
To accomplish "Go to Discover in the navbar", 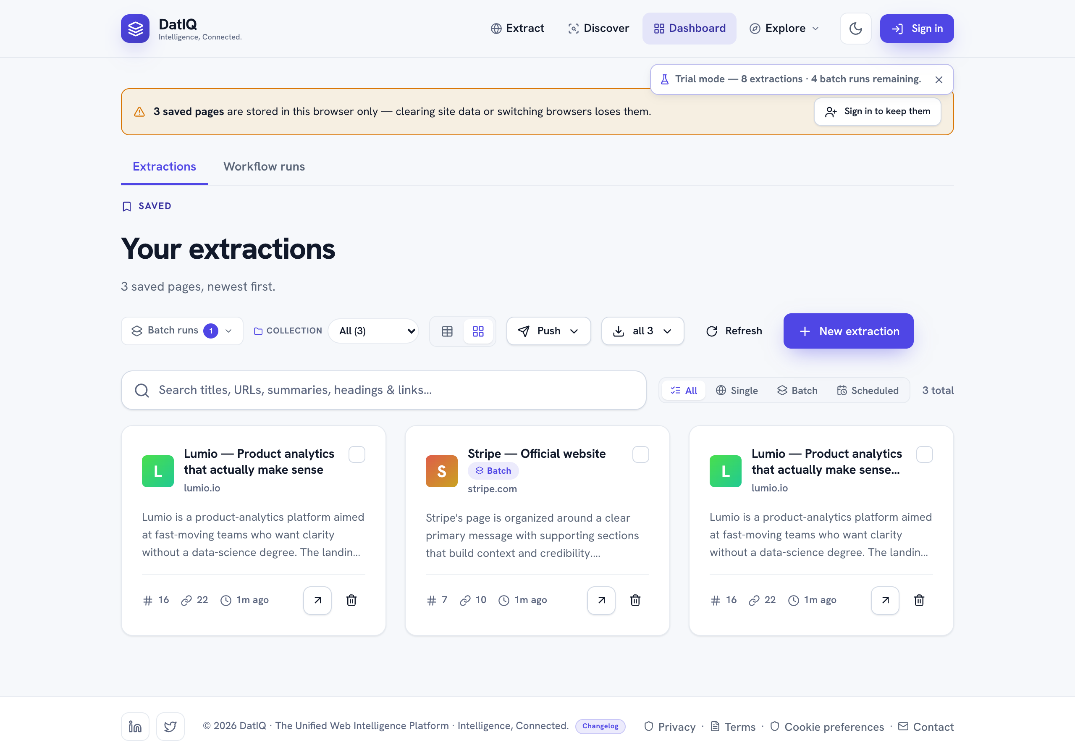I will point(598,29).
